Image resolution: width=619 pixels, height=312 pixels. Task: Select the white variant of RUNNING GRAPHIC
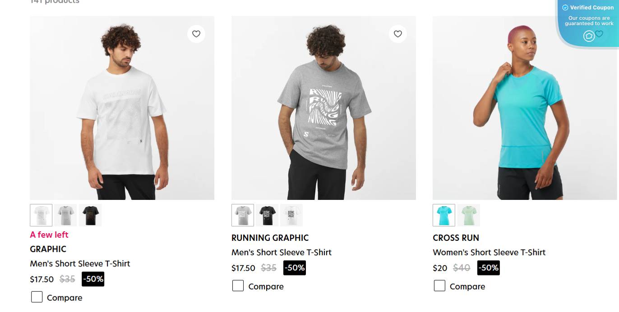292,215
